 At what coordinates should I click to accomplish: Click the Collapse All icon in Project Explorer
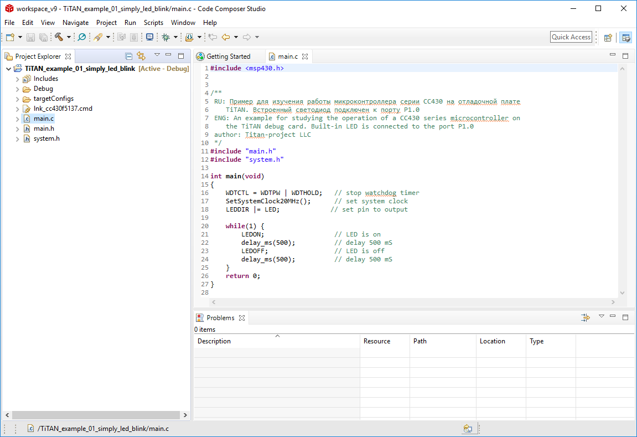(129, 56)
